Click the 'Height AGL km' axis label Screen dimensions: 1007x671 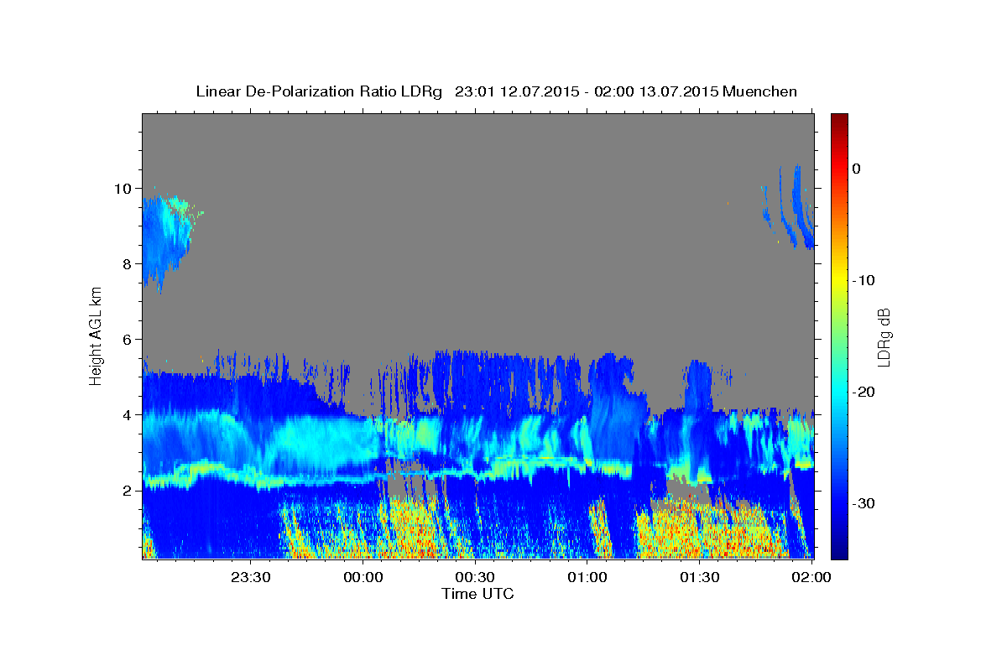tap(97, 336)
